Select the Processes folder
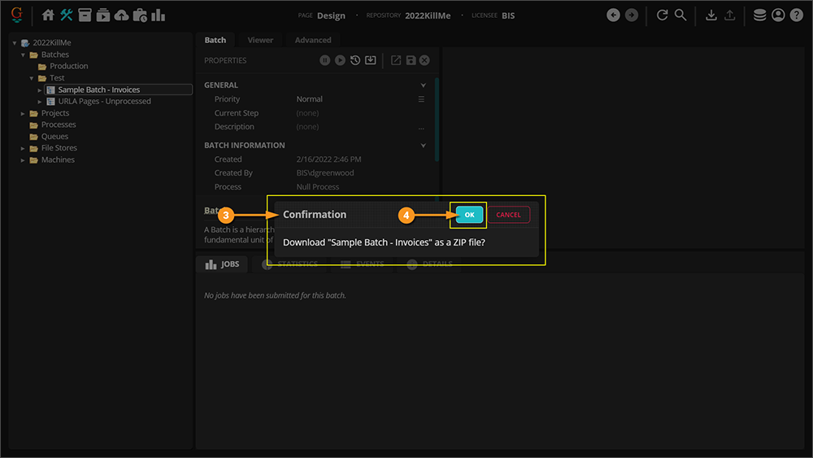The image size is (813, 458). pyautogui.click(x=59, y=125)
